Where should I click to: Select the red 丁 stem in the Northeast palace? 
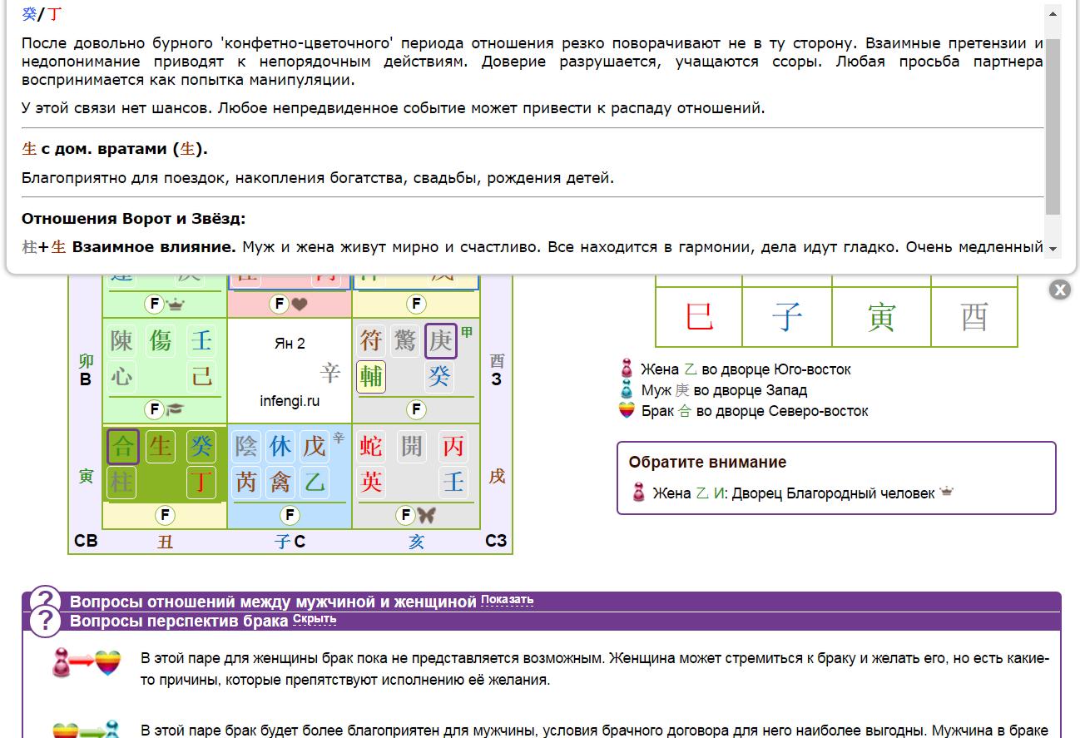click(201, 483)
